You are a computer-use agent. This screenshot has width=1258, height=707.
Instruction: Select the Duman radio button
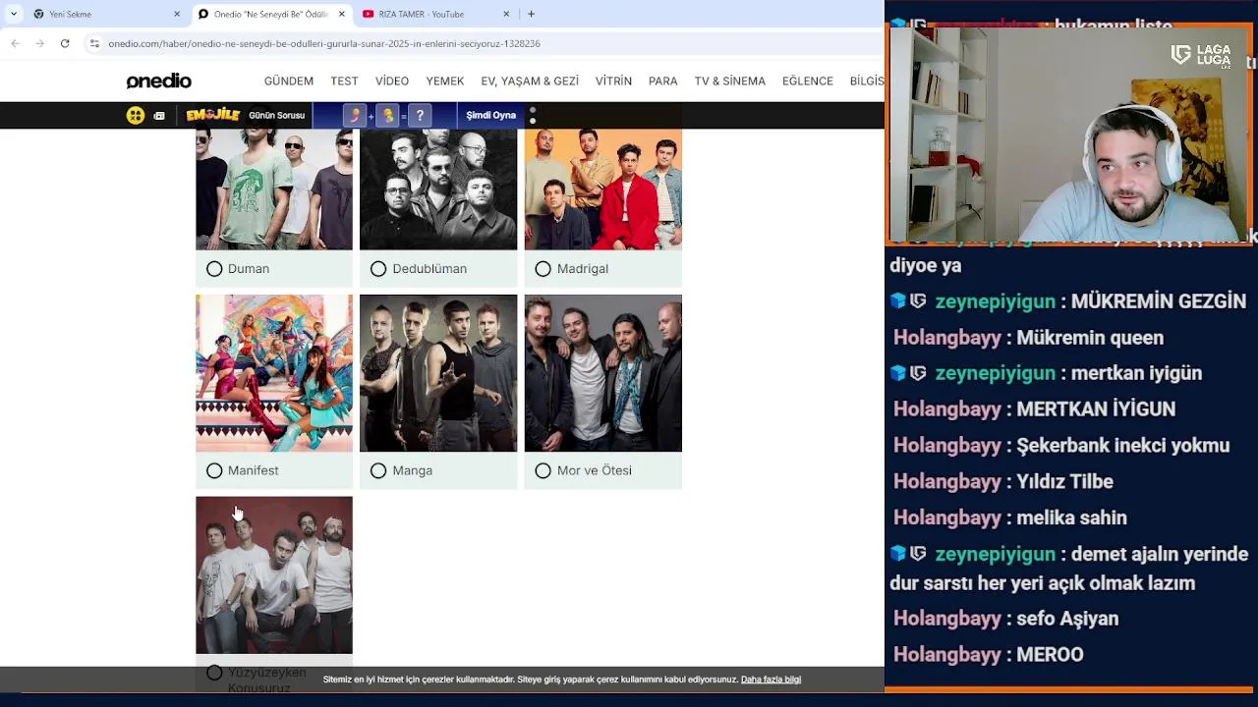click(214, 269)
